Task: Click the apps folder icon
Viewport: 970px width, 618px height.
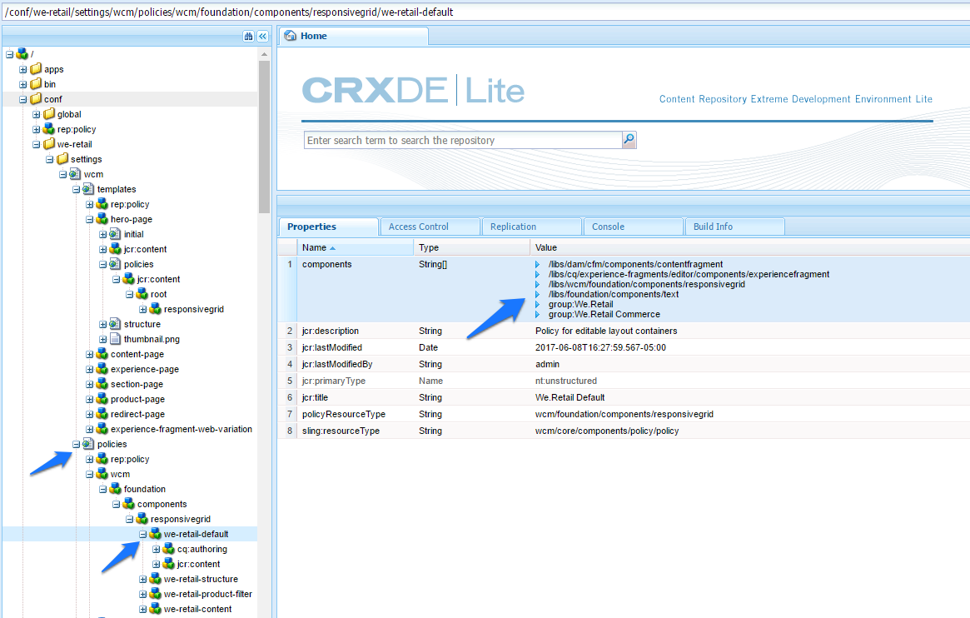Action: [x=36, y=69]
